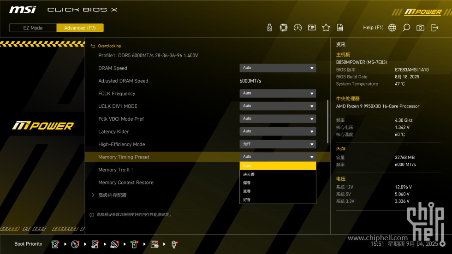Choose 爆香 preset option
Viewport: 452px width, 254px height.
coord(278,183)
